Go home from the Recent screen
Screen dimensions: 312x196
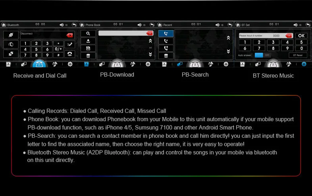point(160,25)
